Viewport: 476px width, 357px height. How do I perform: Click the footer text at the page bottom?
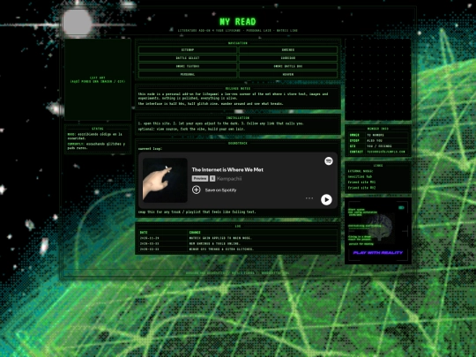click(x=238, y=273)
